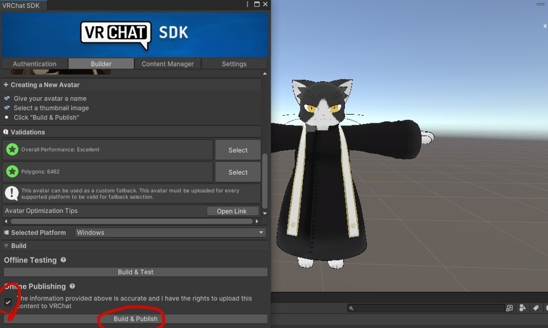Image resolution: width=548 pixels, height=328 pixels.
Task: Click the horizontal scrollbar thumb
Action: (x=132, y=221)
